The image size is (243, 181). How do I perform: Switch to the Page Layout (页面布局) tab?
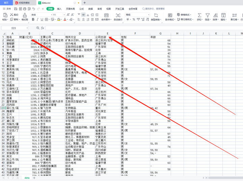pyautogui.click(x=70, y=9)
